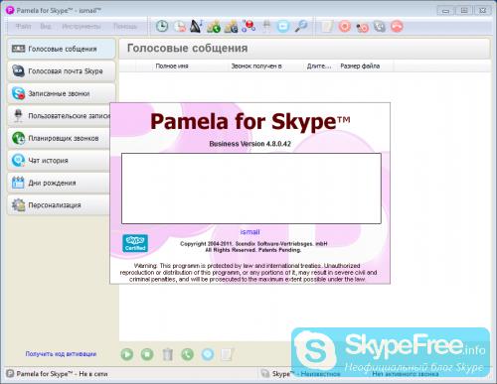Click the green call-back phone icon at bottom
Viewport: 497px width, 384px height.
pyautogui.click(x=188, y=354)
